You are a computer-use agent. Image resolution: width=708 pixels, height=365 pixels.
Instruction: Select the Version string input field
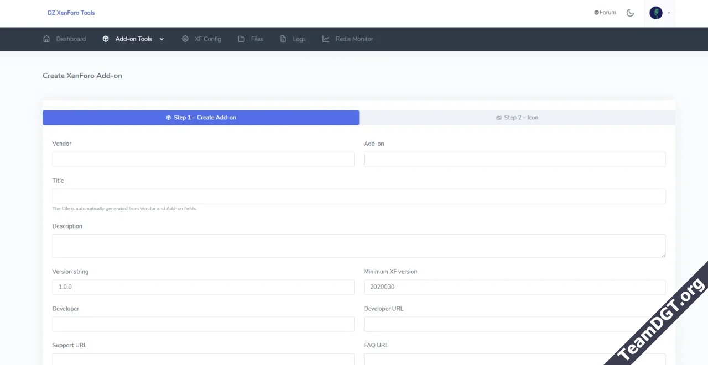click(x=203, y=287)
